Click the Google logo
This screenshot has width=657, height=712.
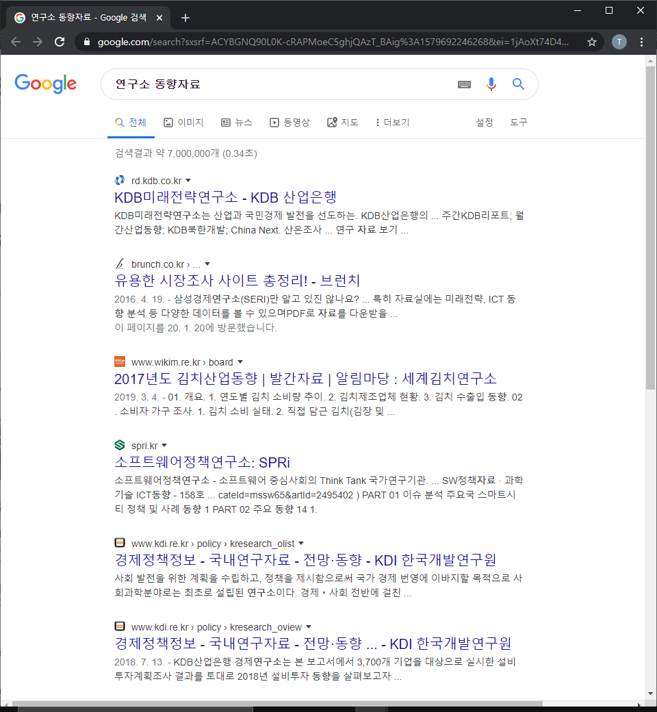coord(45,84)
